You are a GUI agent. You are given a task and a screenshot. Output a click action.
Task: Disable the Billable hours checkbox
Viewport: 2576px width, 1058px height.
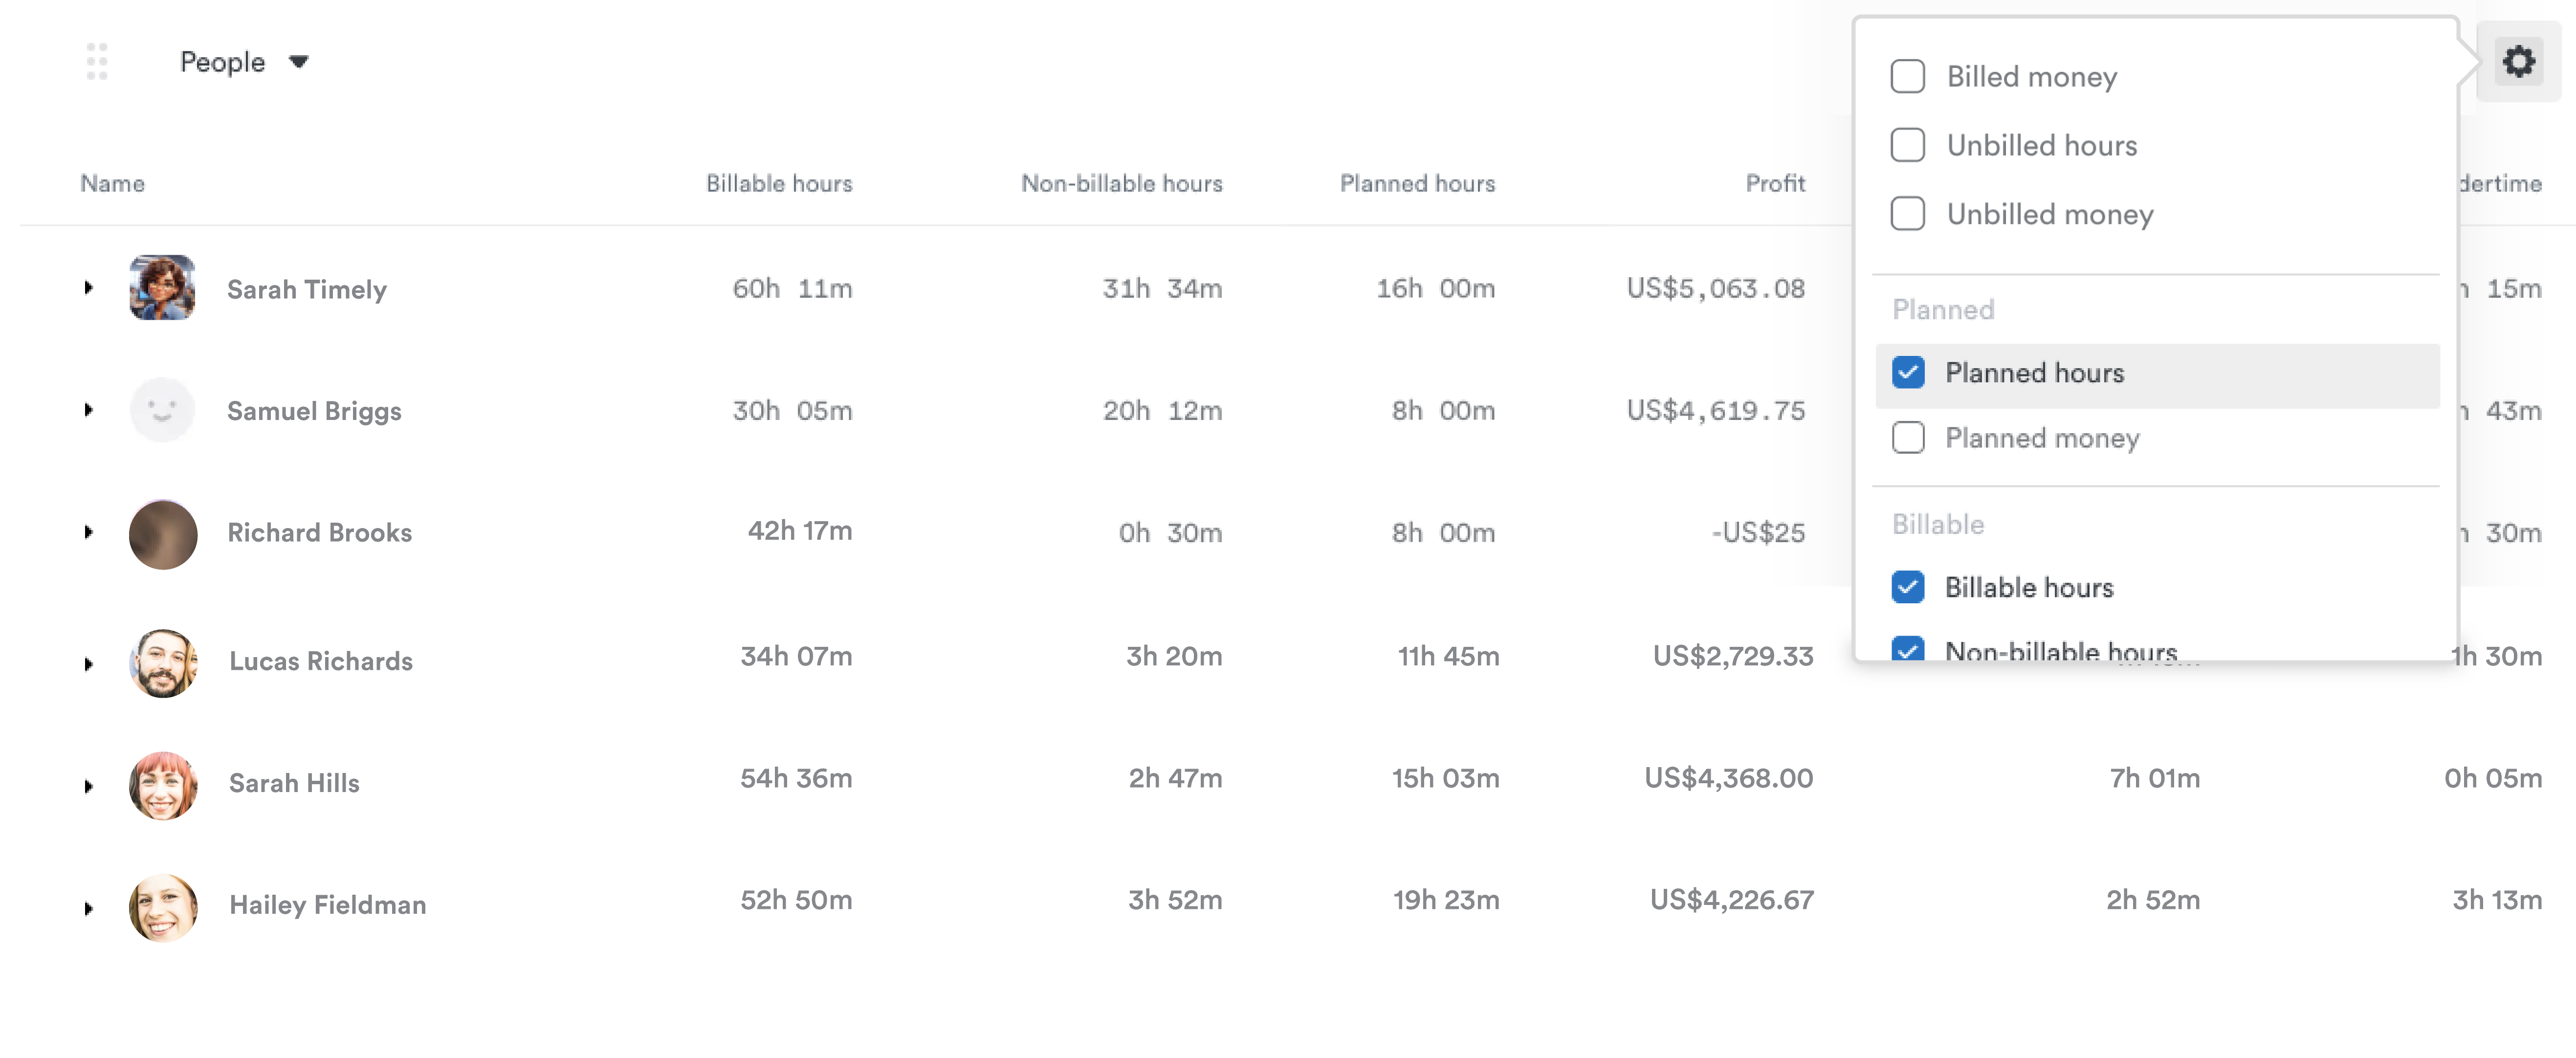[x=1908, y=587]
